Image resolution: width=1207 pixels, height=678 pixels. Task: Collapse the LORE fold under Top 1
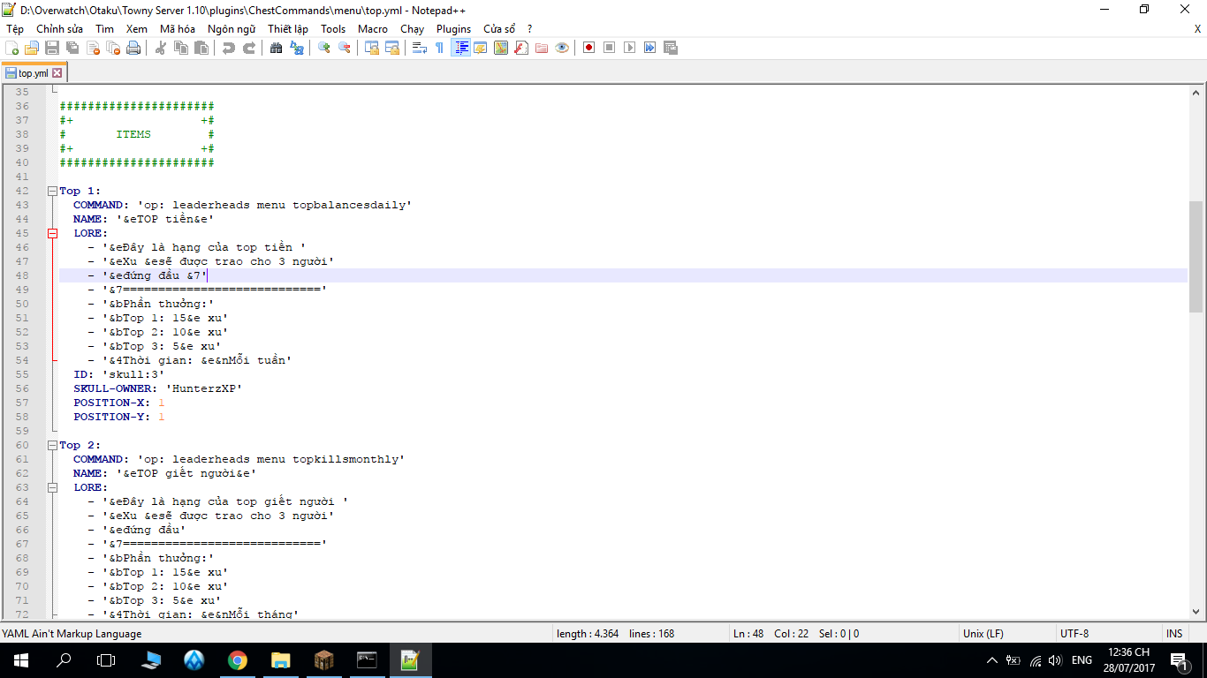[52, 233]
